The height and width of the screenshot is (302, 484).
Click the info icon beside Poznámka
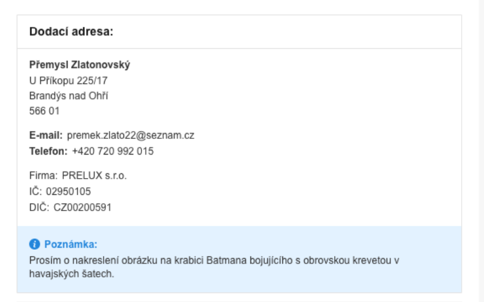pyautogui.click(x=34, y=244)
